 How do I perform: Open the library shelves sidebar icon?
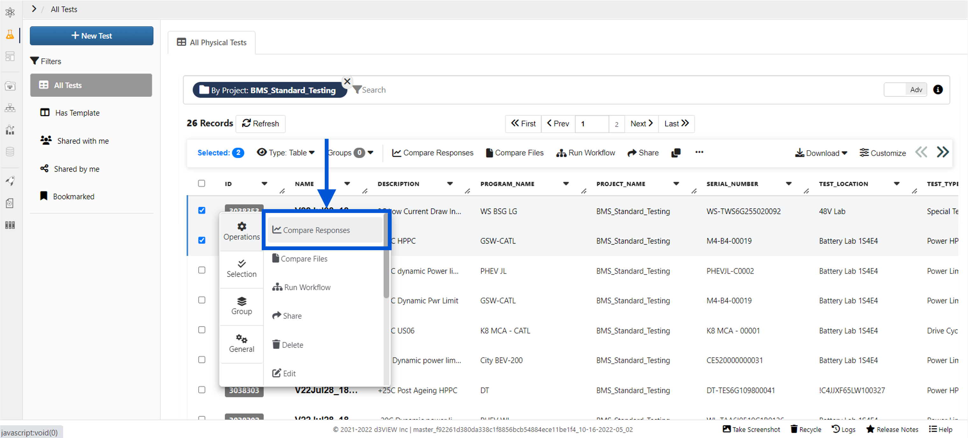click(x=10, y=225)
